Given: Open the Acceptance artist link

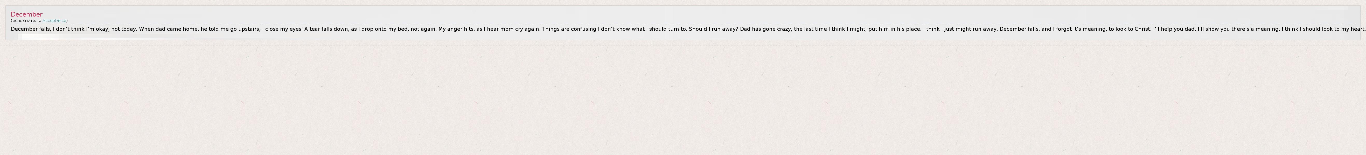Looking at the screenshot, I should (x=54, y=21).
